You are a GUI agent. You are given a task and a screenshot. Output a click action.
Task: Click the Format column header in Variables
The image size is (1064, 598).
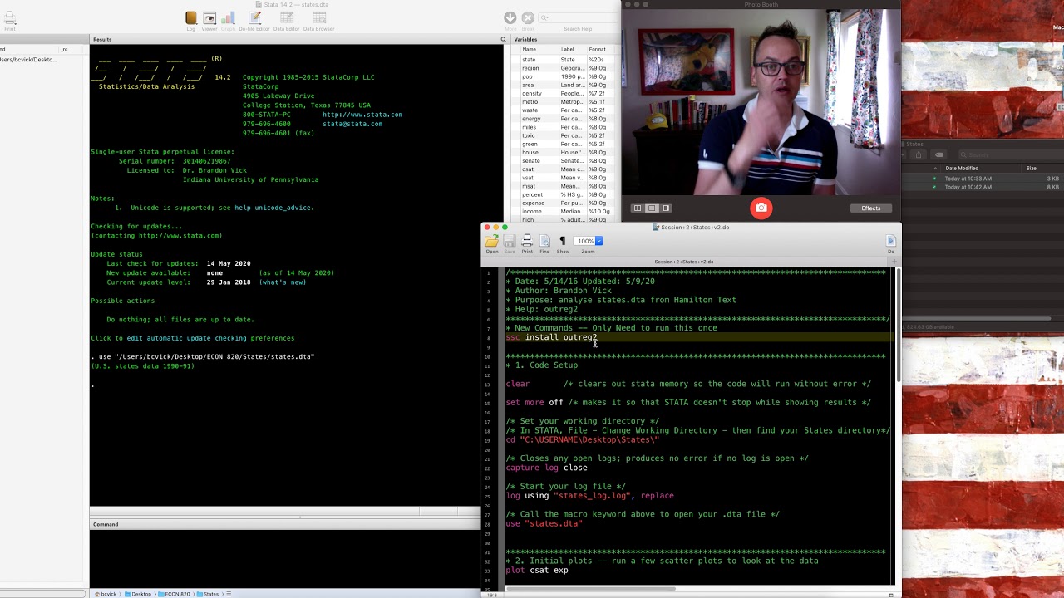pyautogui.click(x=597, y=49)
